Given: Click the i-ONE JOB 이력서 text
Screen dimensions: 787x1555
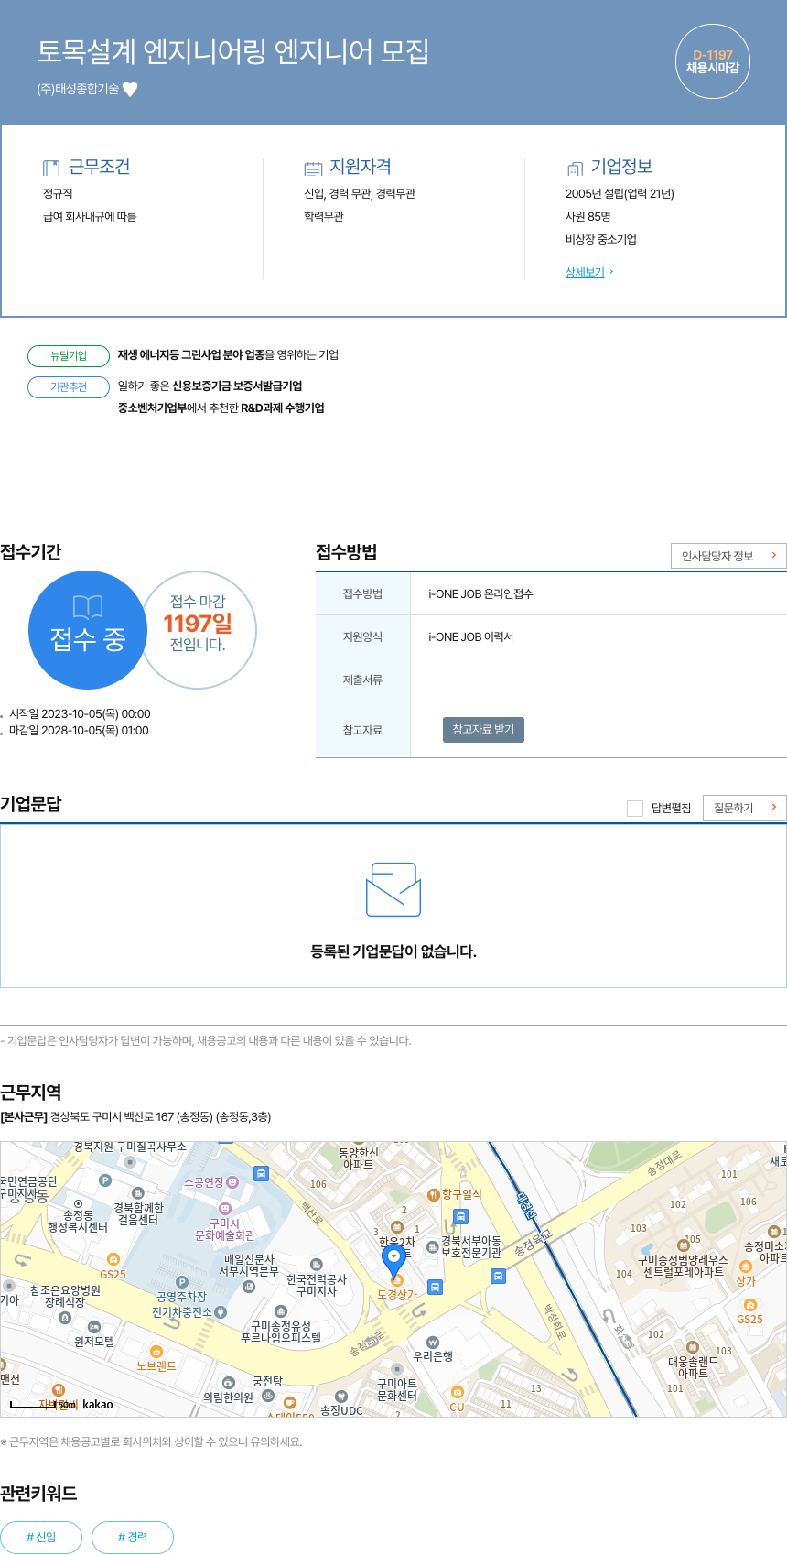Looking at the screenshot, I should (x=470, y=636).
